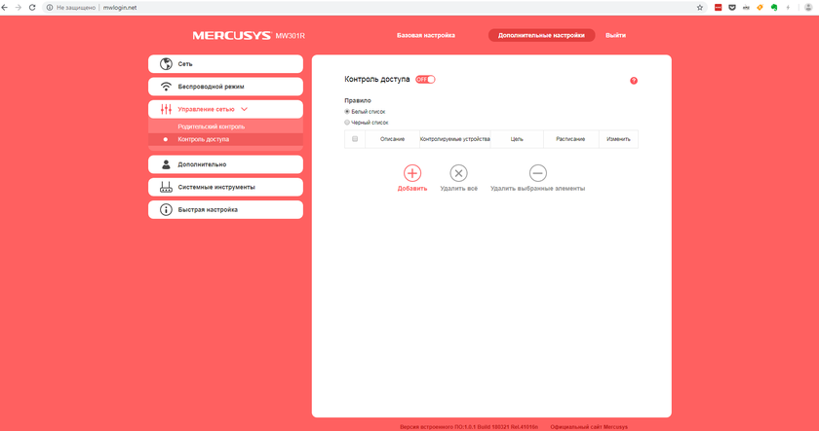Image resolution: width=819 pixels, height=431 pixels.
Task: Click the minus icon Удалить выбранные элементы
Action: [x=537, y=173]
